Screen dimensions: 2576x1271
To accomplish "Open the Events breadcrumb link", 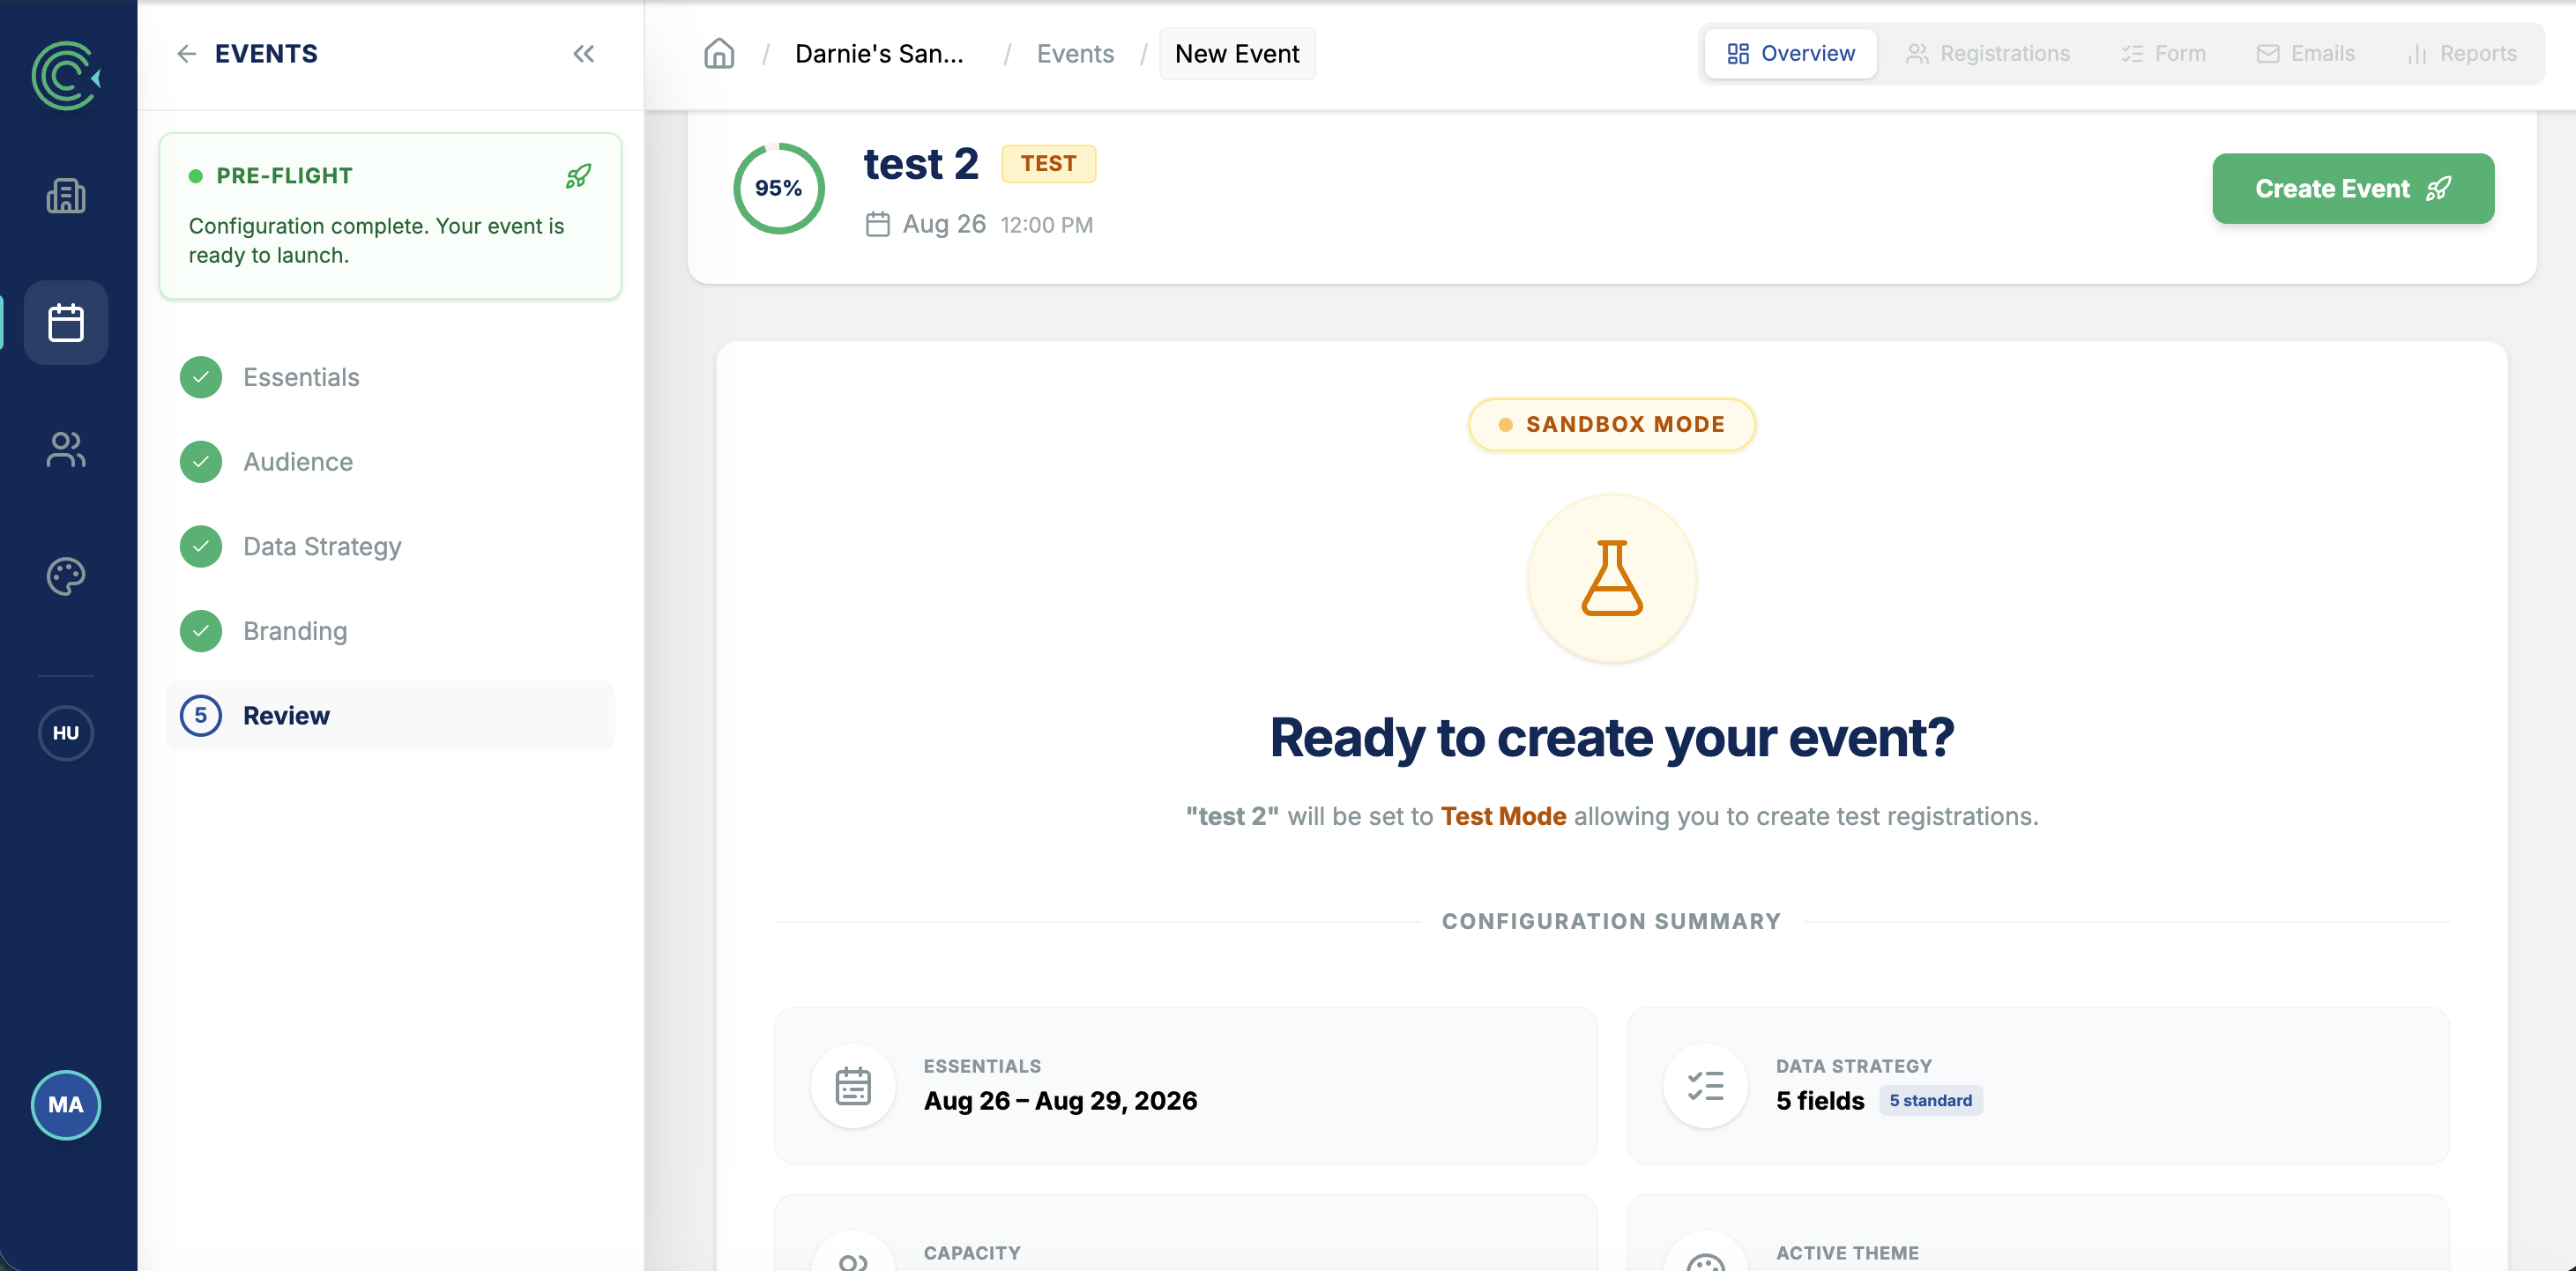I will point(1075,54).
